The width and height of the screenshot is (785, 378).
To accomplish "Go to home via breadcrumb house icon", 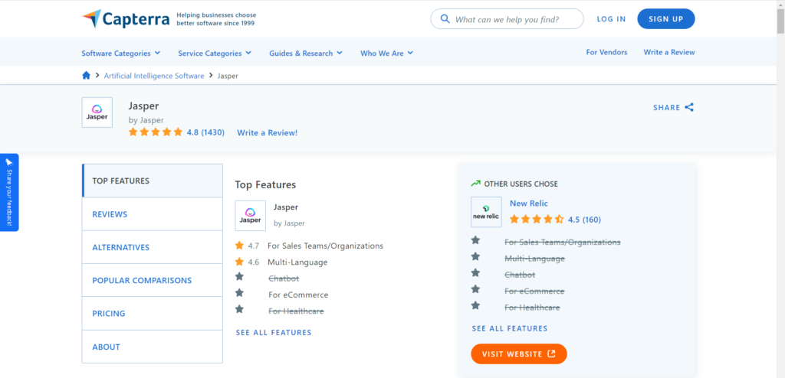I will tap(86, 76).
